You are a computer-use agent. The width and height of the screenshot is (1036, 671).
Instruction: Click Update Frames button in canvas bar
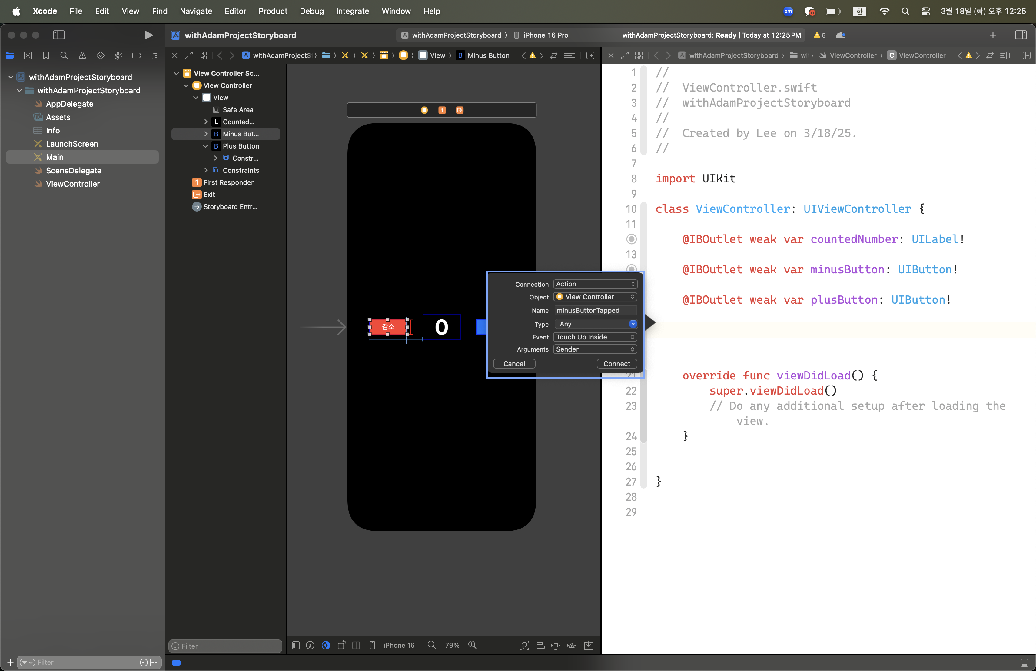pyautogui.click(x=525, y=645)
